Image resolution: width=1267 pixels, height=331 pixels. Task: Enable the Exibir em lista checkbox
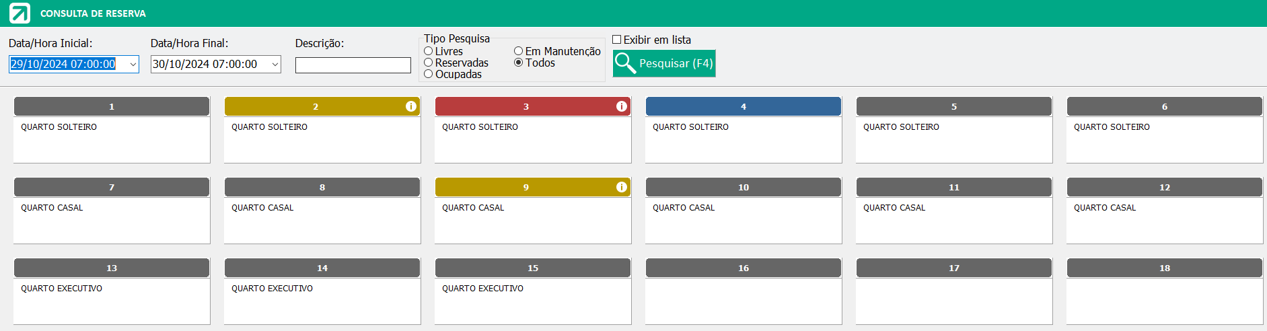pyautogui.click(x=616, y=40)
